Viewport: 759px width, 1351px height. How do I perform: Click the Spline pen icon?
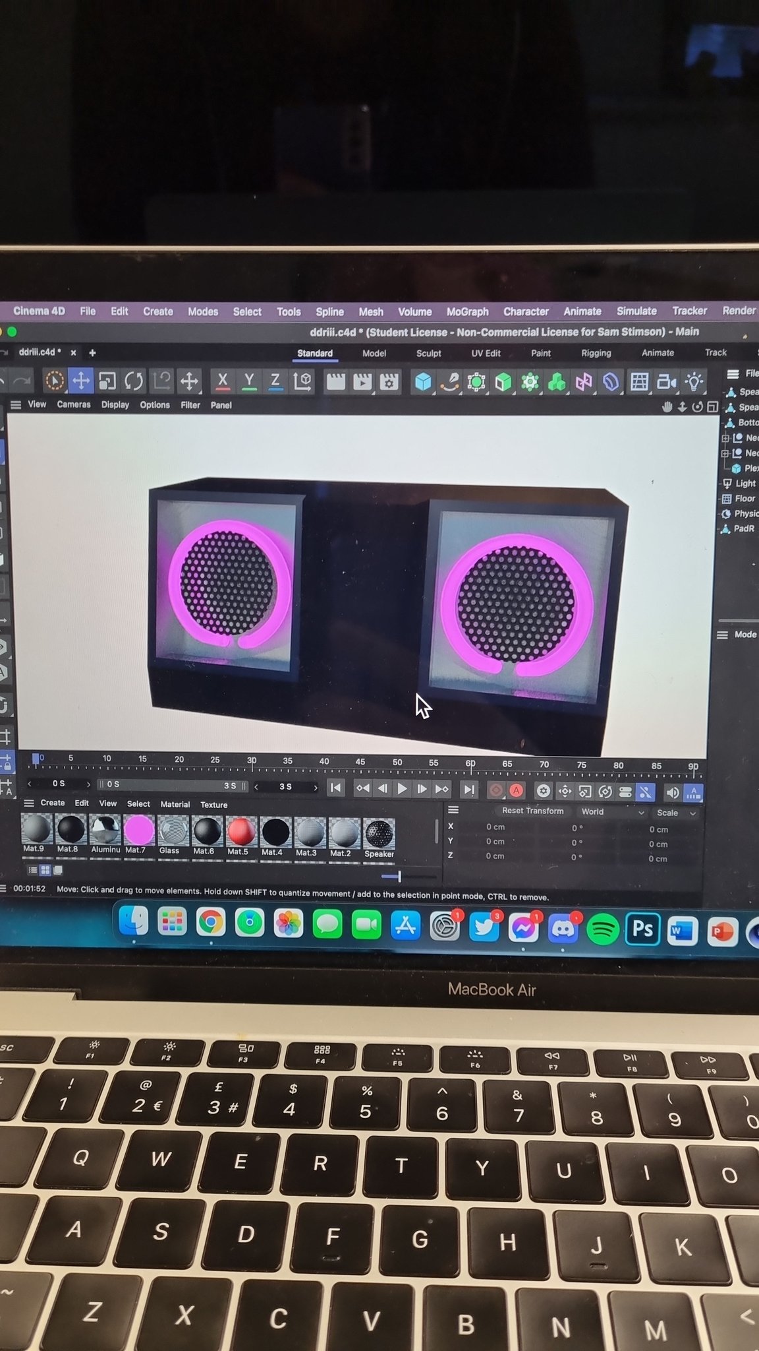pyautogui.click(x=450, y=382)
